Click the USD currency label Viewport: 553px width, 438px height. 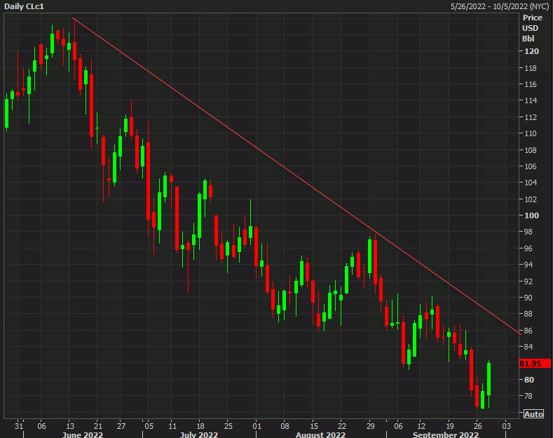pos(531,28)
